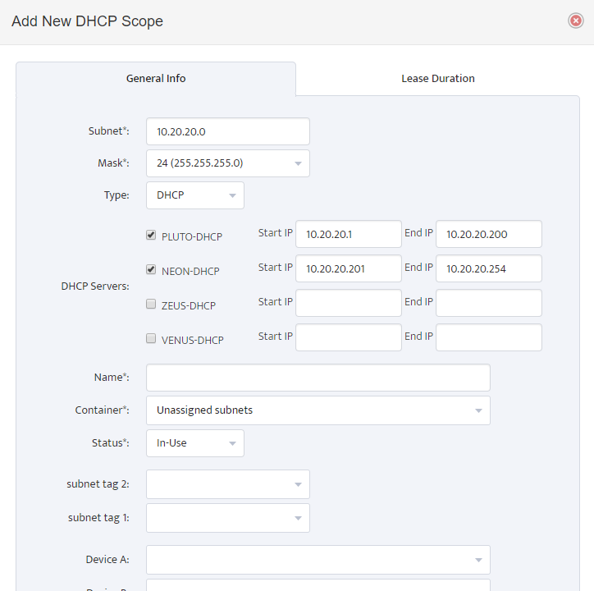Screen dimensions: 594x591
Task: Click the VENUS-DHCP End IP field
Action: tap(489, 337)
